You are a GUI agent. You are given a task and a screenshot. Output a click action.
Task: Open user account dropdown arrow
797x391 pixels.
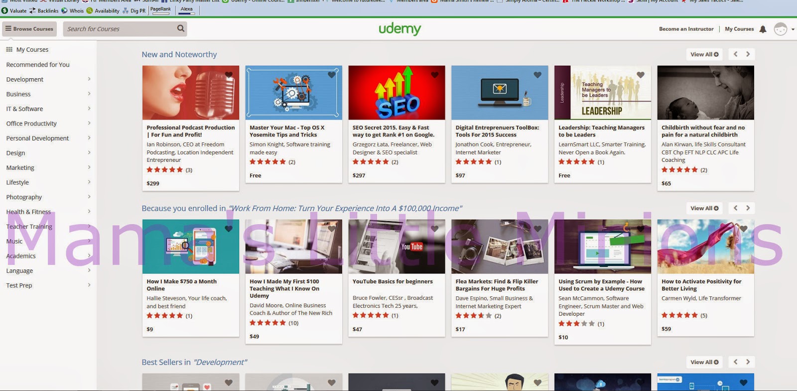[x=793, y=29]
